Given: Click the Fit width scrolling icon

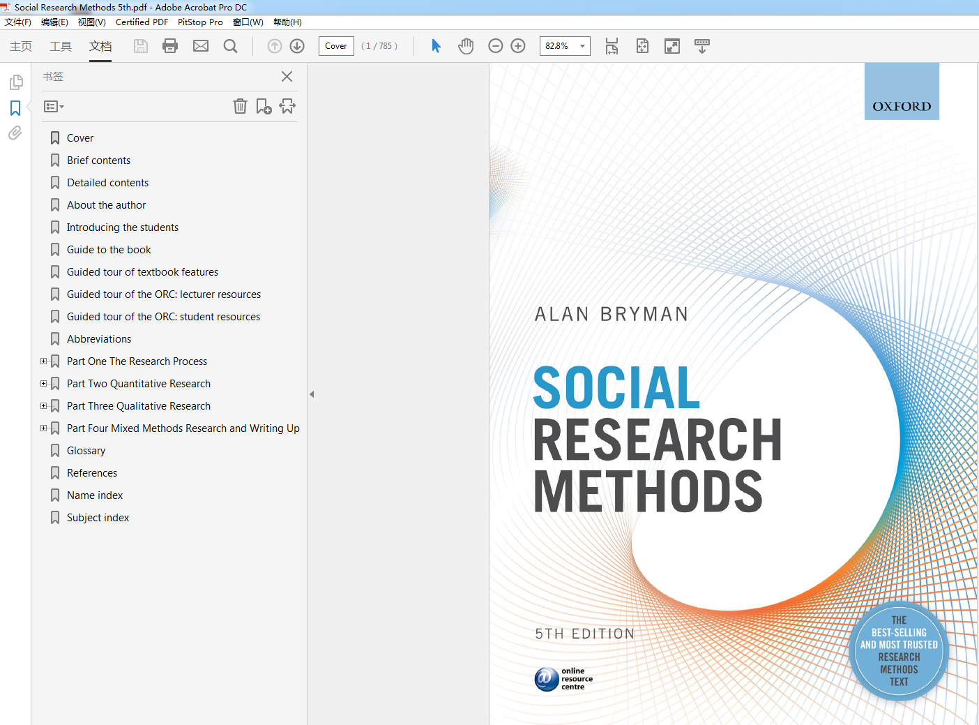Looking at the screenshot, I should click(612, 46).
